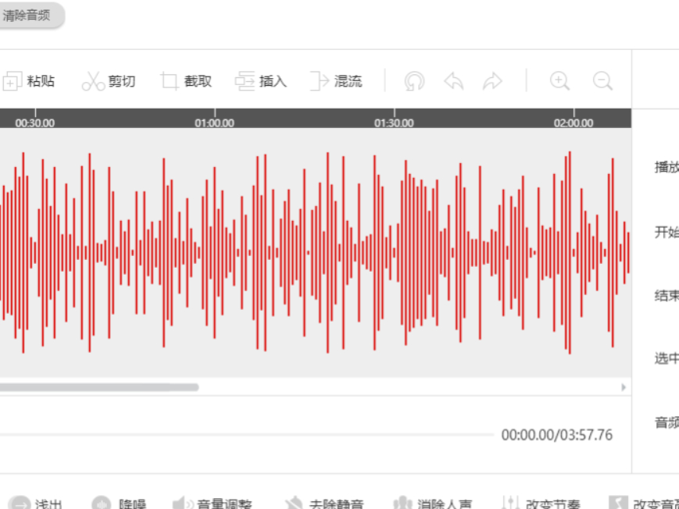
Task: Open the 降噪 noise reduction tool
Action: (119, 504)
